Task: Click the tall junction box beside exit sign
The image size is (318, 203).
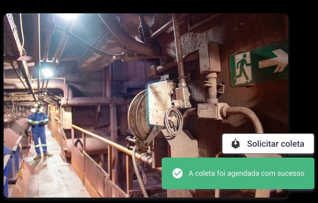Action: coord(210,58)
